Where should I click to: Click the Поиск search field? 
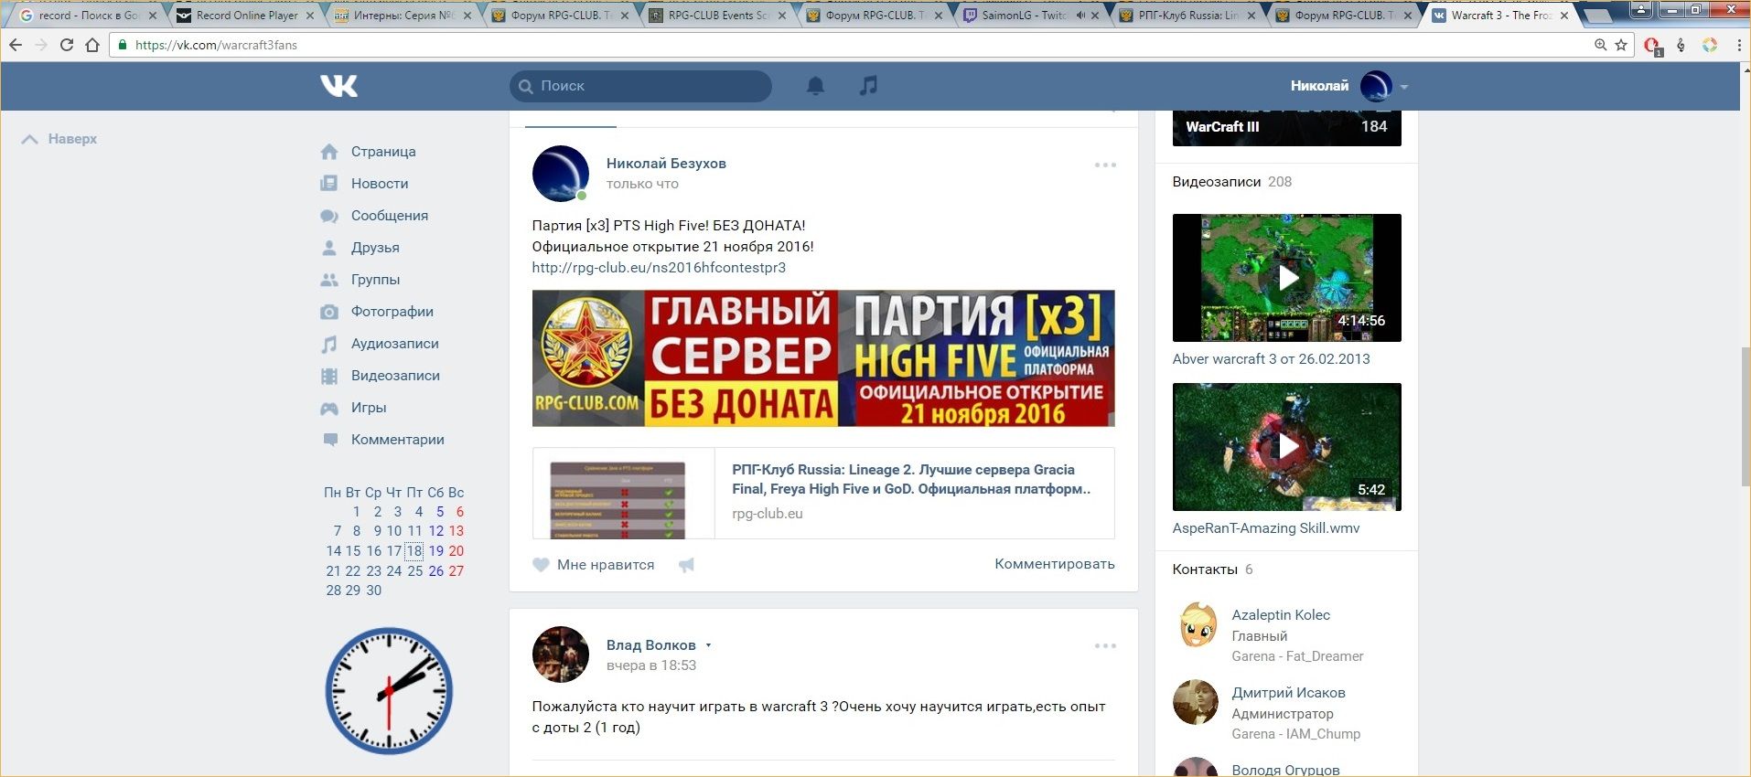click(x=640, y=86)
